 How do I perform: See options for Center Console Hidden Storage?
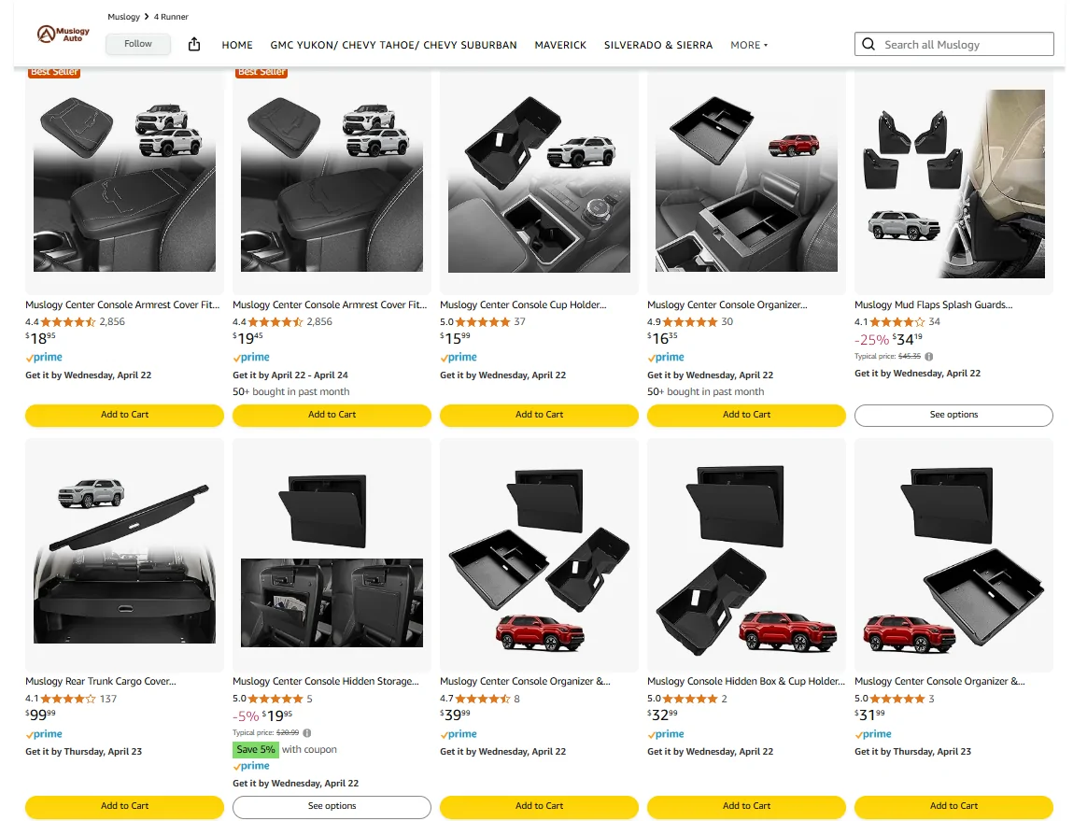(332, 806)
